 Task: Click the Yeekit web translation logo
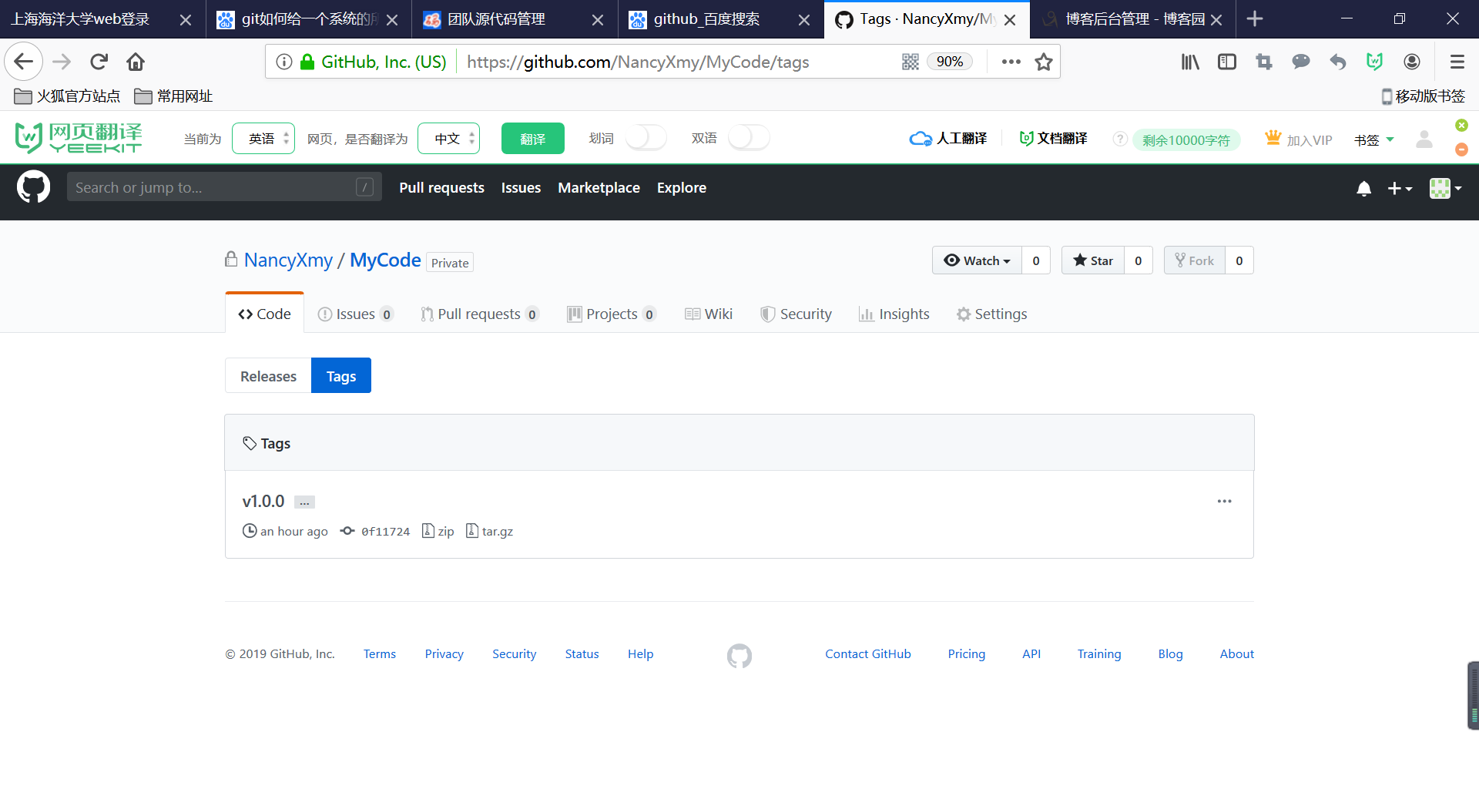(79, 138)
